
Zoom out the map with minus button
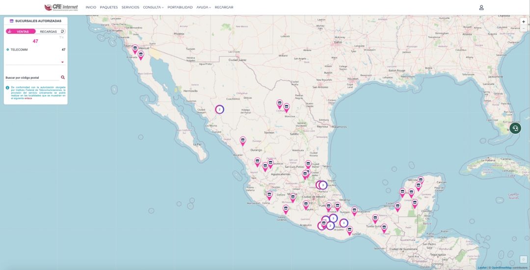coord(524,28)
